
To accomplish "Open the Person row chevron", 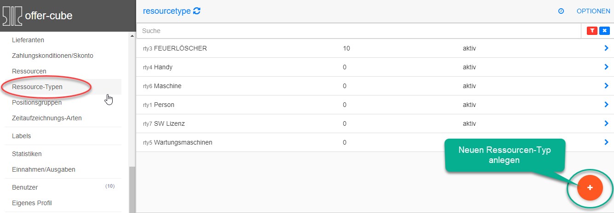I will point(606,105).
